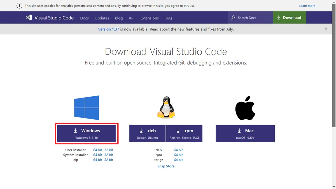Click the Download Visual Studio Code heading
The height and width of the screenshot is (189, 336).
[x=166, y=52]
